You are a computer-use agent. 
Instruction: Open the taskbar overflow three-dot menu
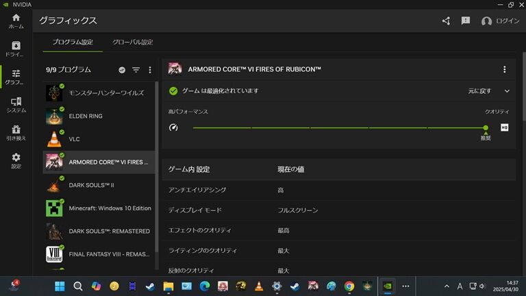(x=405, y=286)
